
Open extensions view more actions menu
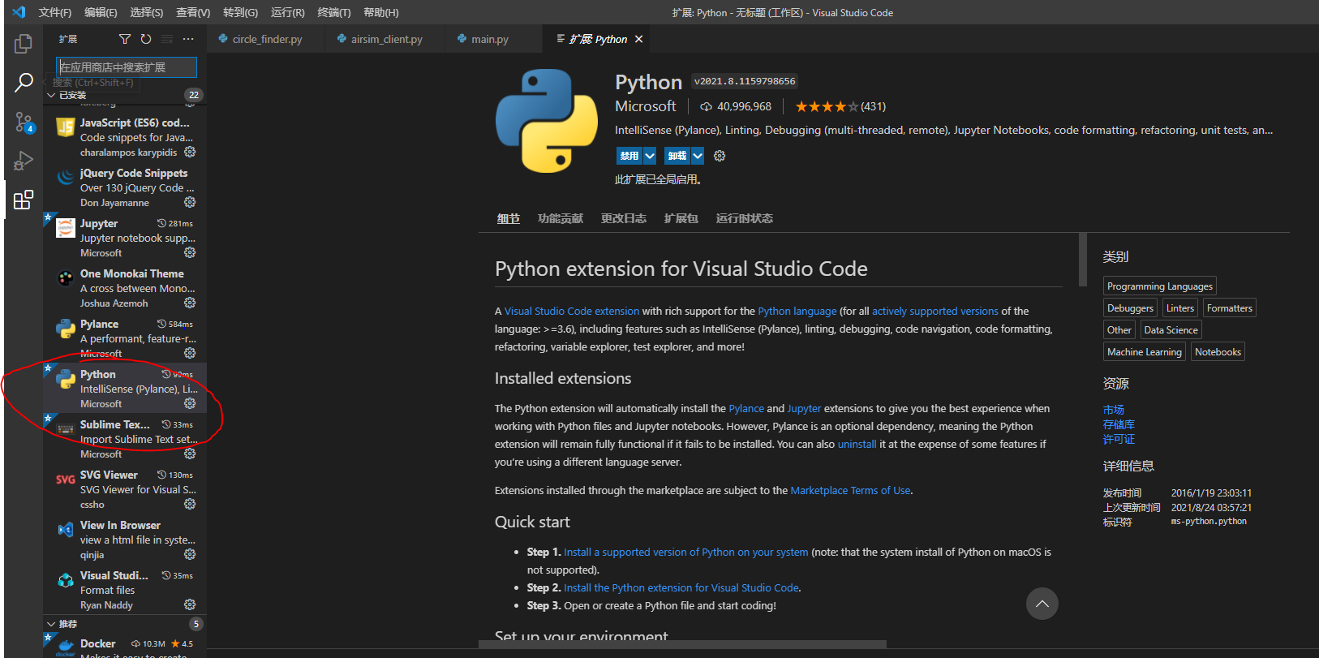pyautogui.click(x=188, y=39)
